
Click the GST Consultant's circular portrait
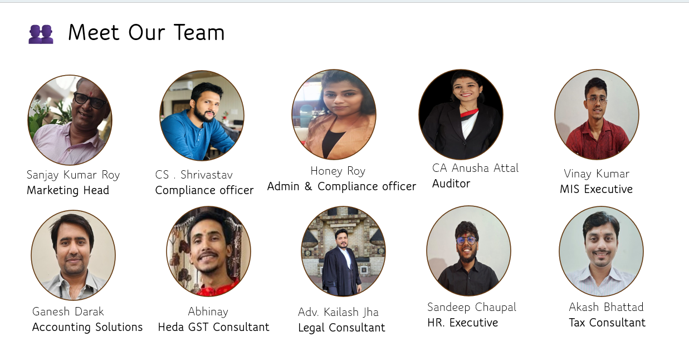point(208,251)
